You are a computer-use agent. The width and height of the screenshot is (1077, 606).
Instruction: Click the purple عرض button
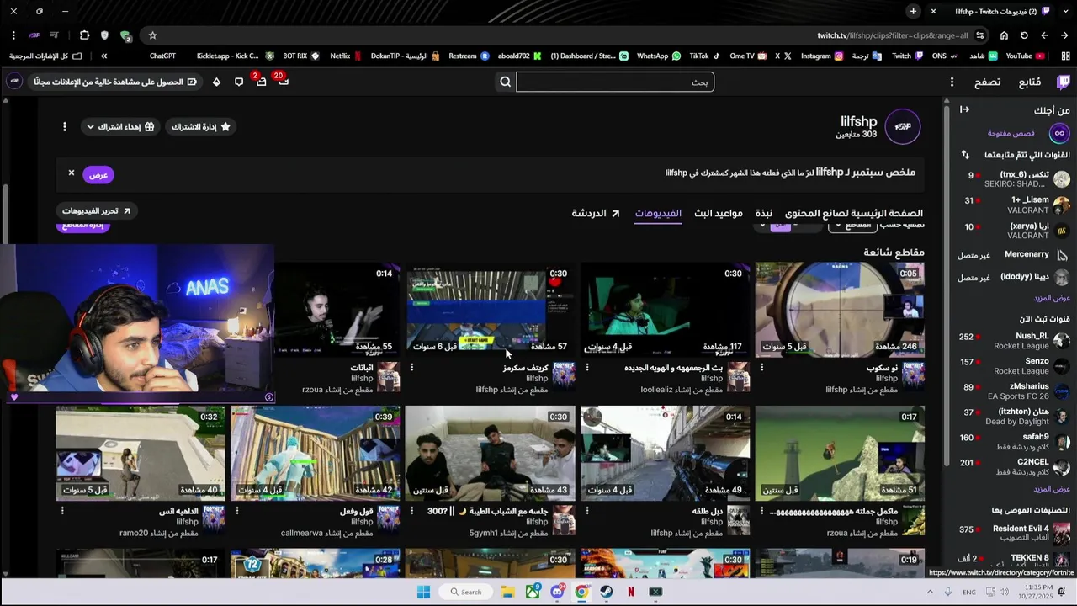tap(98, 175)
